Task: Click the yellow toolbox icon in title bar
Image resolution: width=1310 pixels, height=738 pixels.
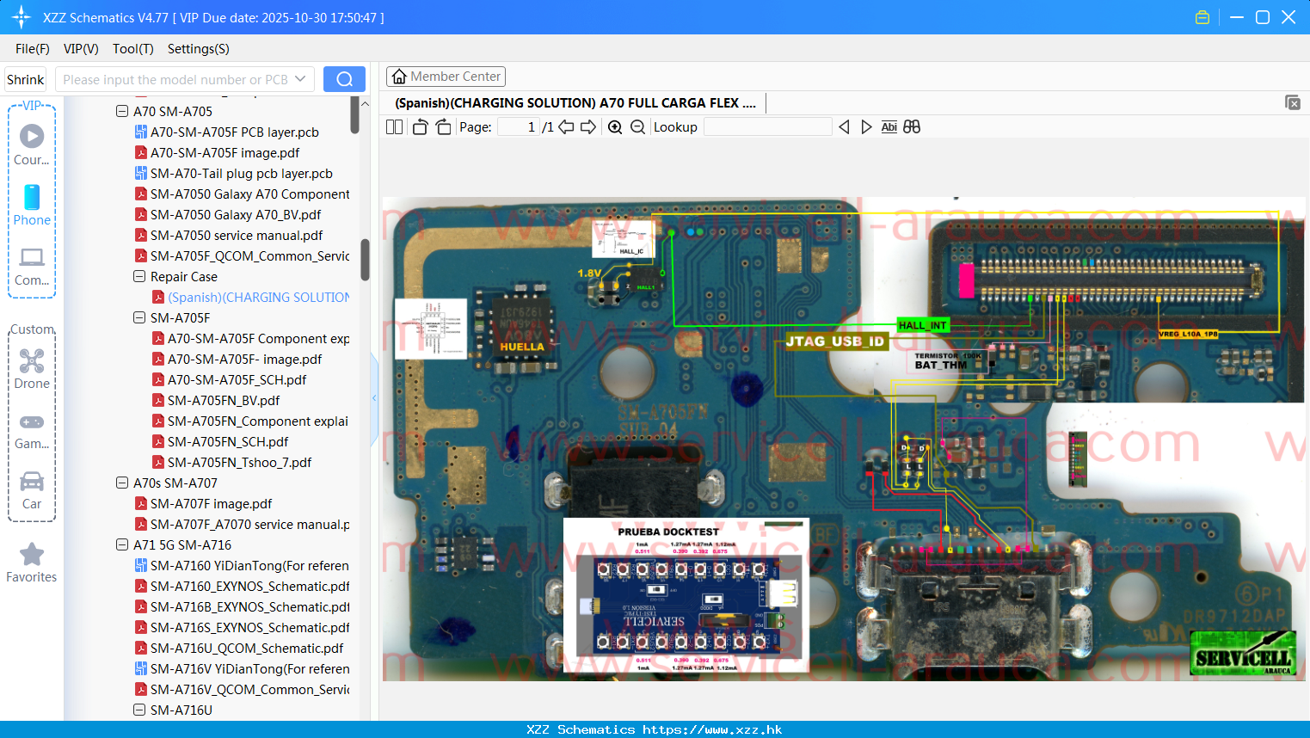Action: tap(1202, 17)
